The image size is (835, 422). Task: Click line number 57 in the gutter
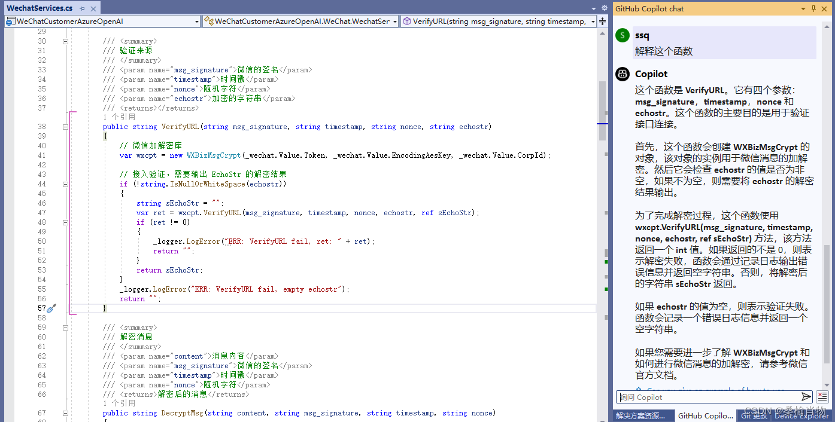tap(41, 308)
